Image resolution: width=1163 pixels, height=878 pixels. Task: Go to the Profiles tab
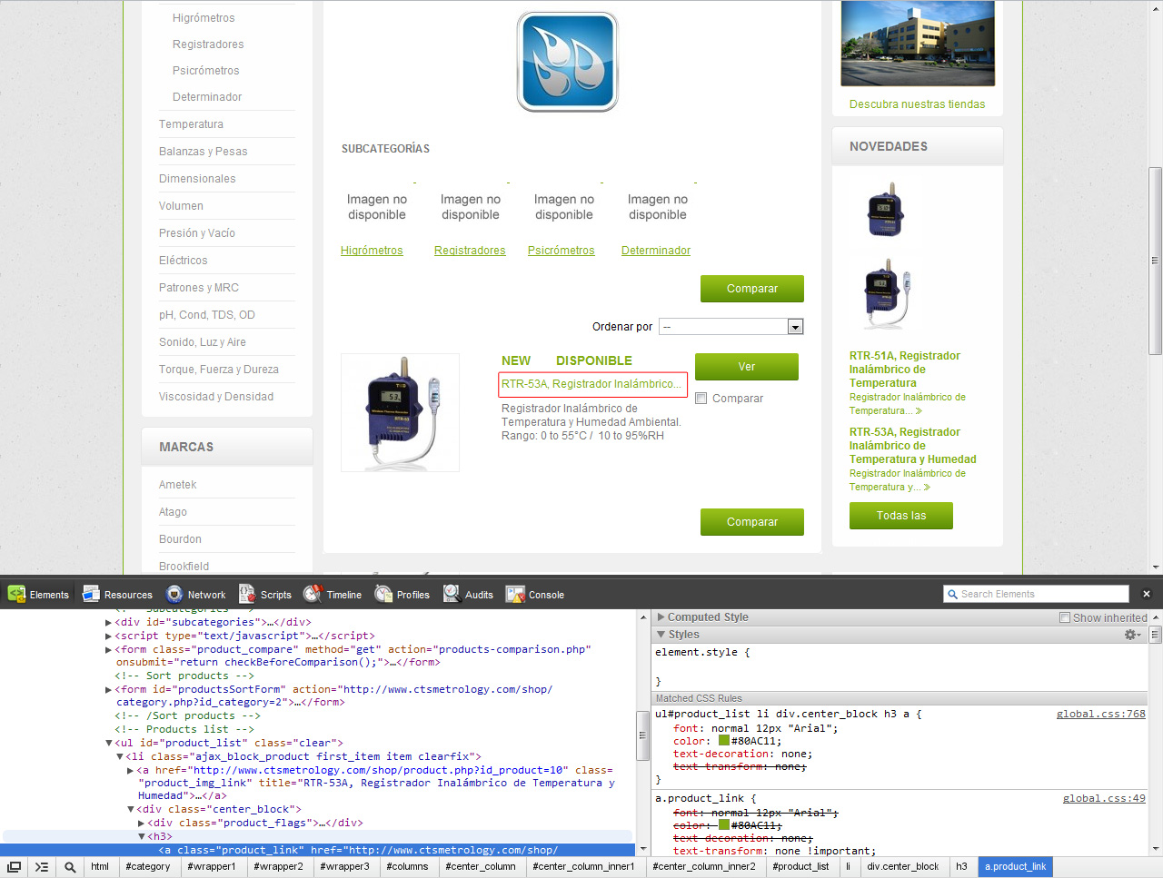tap(402, 595)
